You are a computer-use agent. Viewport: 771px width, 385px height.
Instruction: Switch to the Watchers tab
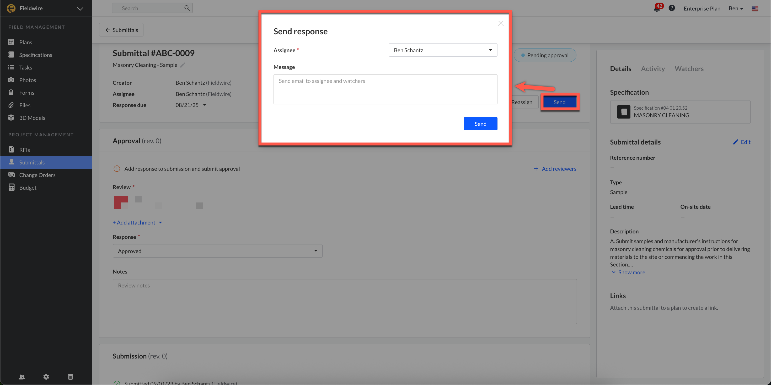pos(689,68)
